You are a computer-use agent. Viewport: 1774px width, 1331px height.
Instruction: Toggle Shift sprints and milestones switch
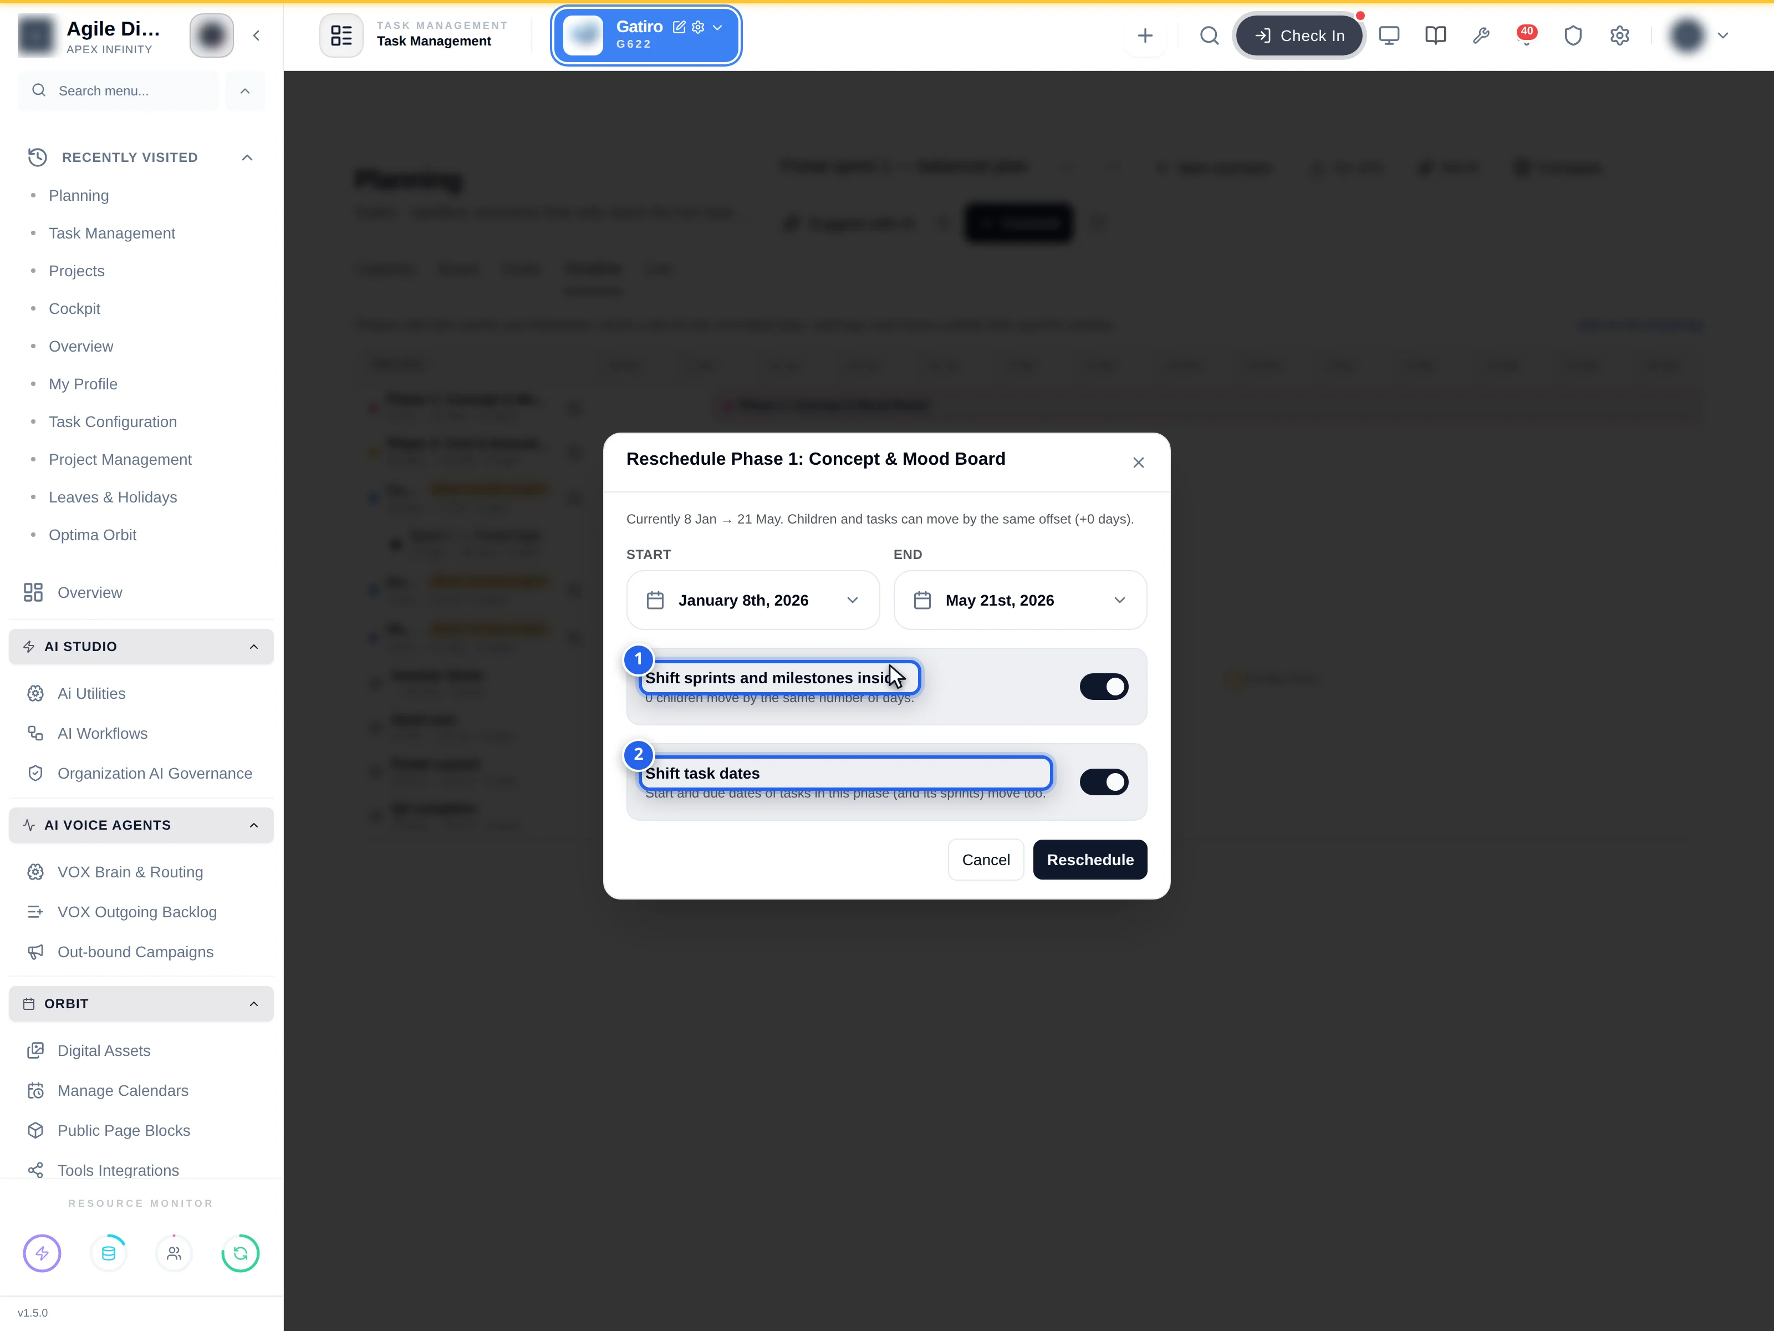(x=1104, y=687)
